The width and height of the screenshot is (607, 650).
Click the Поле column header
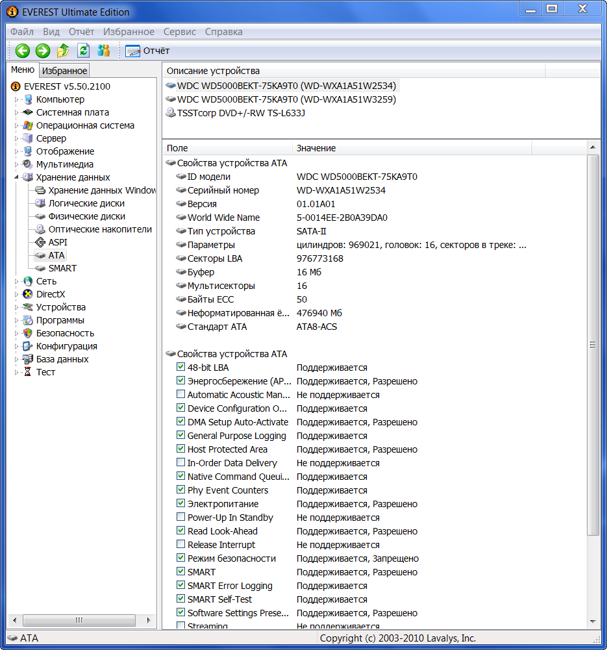tap(227, 148)
